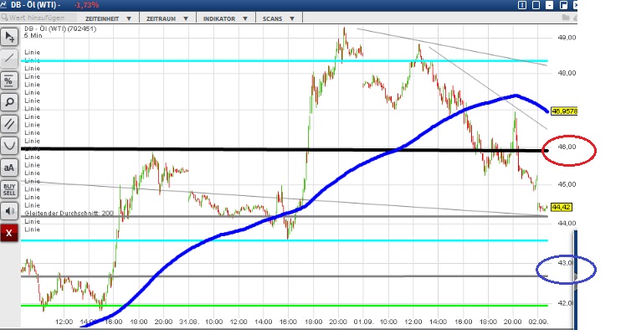
Task: Pick the parallel channel lines tool
Action: [x=9, y=124]
